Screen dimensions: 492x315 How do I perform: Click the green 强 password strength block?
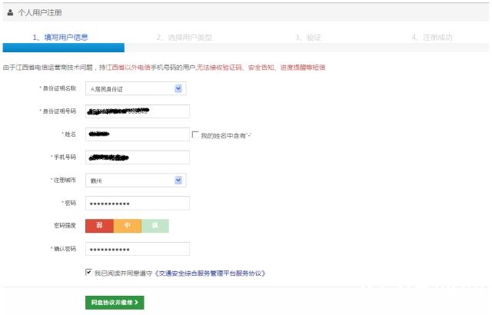click(155, 226)
